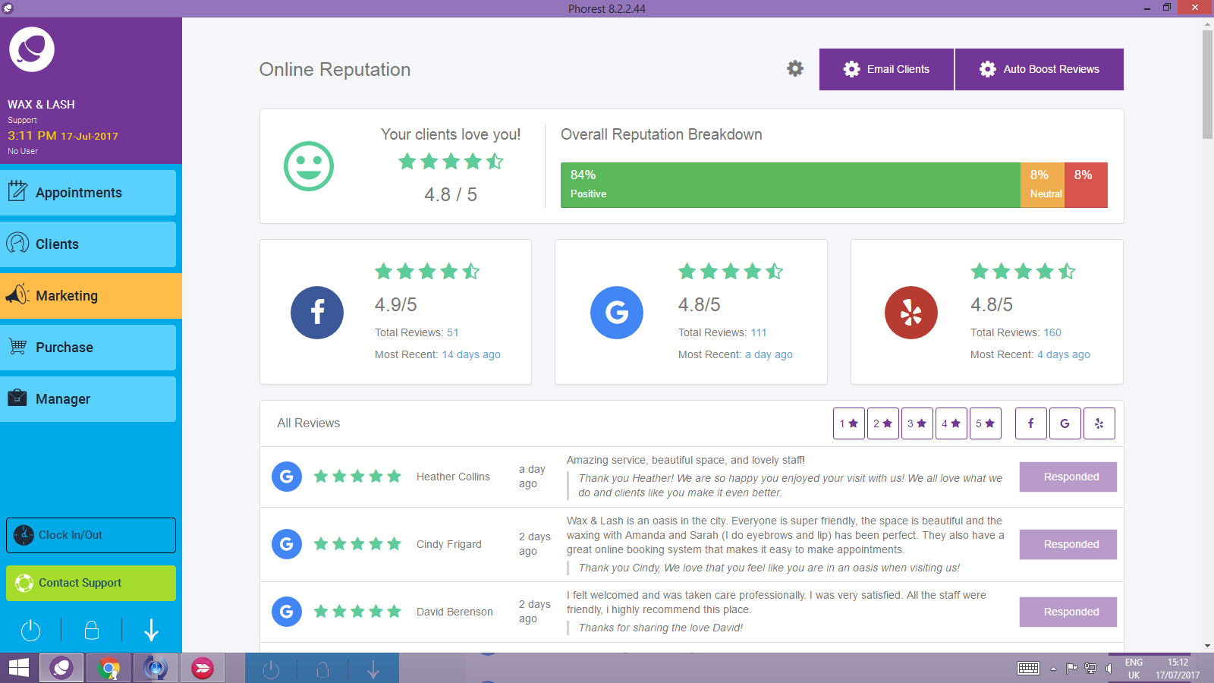
Task: Open Google Chrome from the taskbar
Action: [x=109, y=669]
